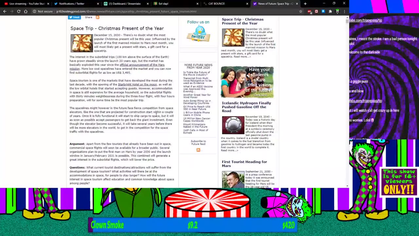
Task: Go back to the previous page
Action: (x=5, y=11)
